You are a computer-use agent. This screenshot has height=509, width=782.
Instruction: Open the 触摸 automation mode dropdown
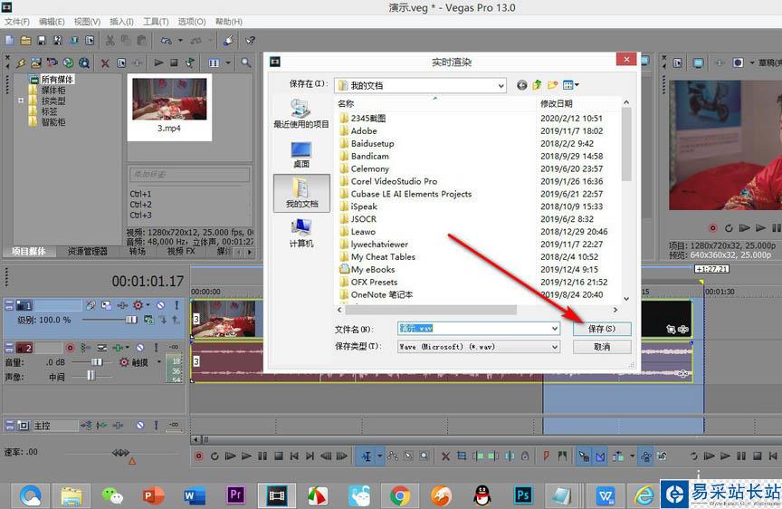point(159,361)
